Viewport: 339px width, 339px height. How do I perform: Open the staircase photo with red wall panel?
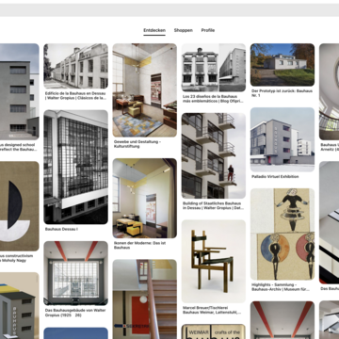[145, 299]
